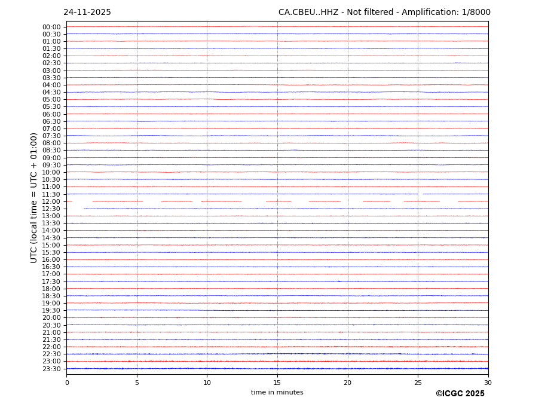Click the 'time in minutes' axis label
554x416 pixels.
[x=277, y=393]
